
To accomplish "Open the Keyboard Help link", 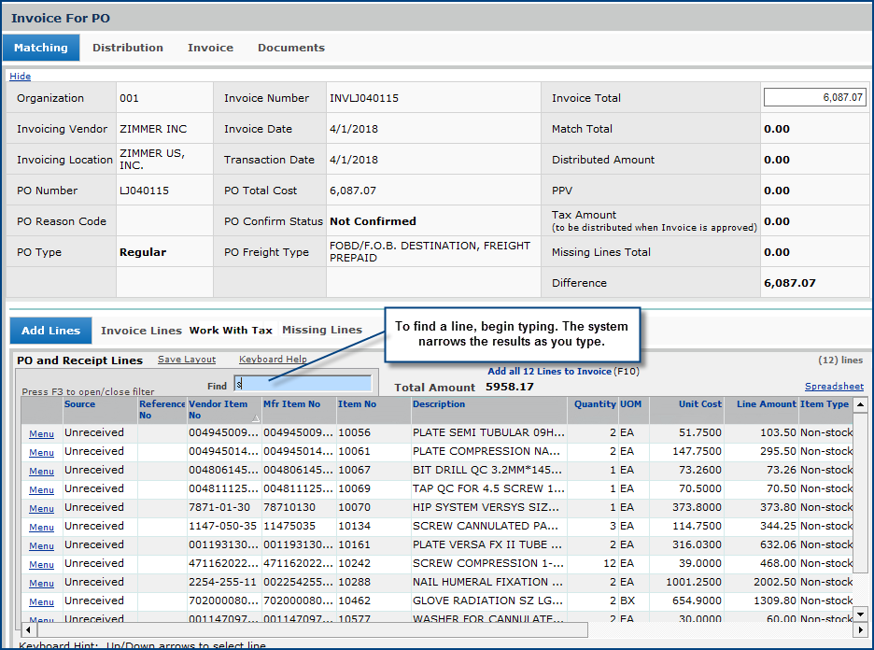I will pos(273,360).
